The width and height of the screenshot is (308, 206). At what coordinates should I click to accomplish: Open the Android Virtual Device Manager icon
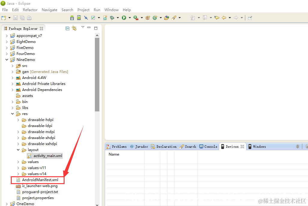click(x=79, y=18)
